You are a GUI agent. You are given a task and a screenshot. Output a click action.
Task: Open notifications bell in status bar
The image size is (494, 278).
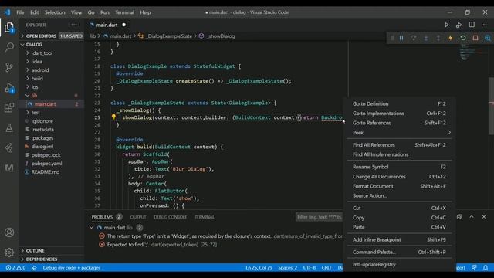486,268
